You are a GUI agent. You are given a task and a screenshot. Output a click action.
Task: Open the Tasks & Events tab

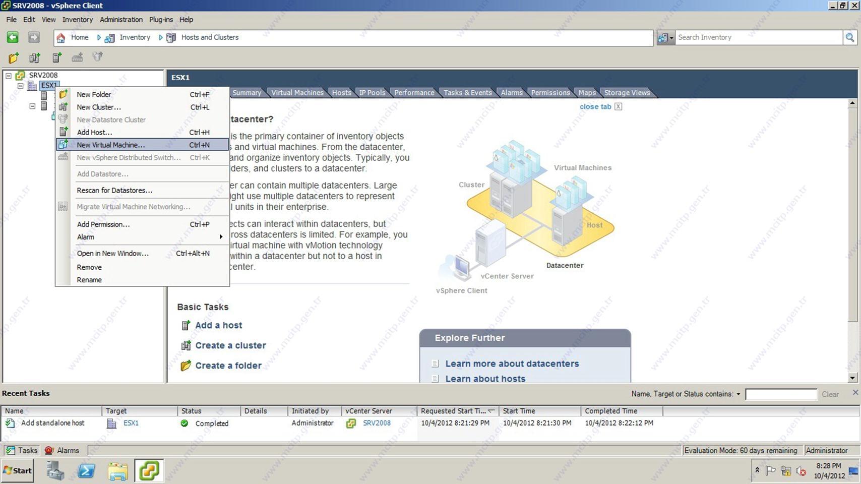tap(467, 93)
